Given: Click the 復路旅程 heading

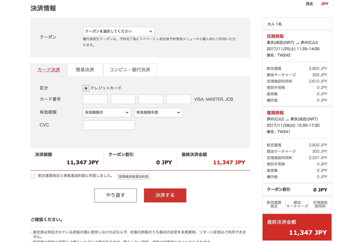Looking at the screenshot, I should 275,113.
